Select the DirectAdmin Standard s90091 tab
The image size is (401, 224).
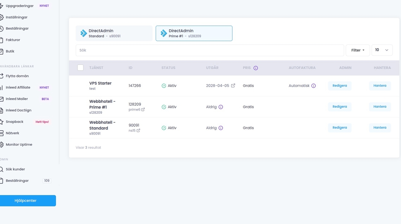114,33
